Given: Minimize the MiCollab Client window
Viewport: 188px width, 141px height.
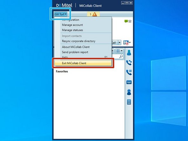Looking at the screenshot, I should click(123, 3).
